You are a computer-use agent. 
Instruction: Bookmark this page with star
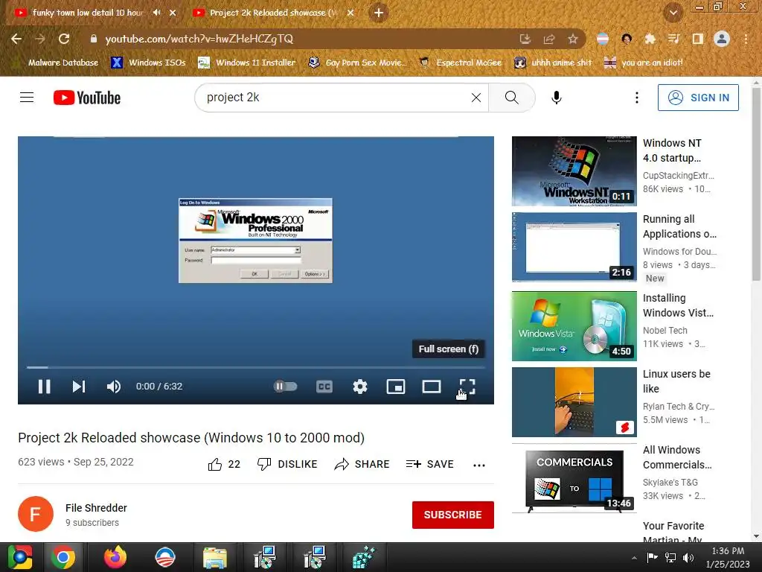pos(572,39)
